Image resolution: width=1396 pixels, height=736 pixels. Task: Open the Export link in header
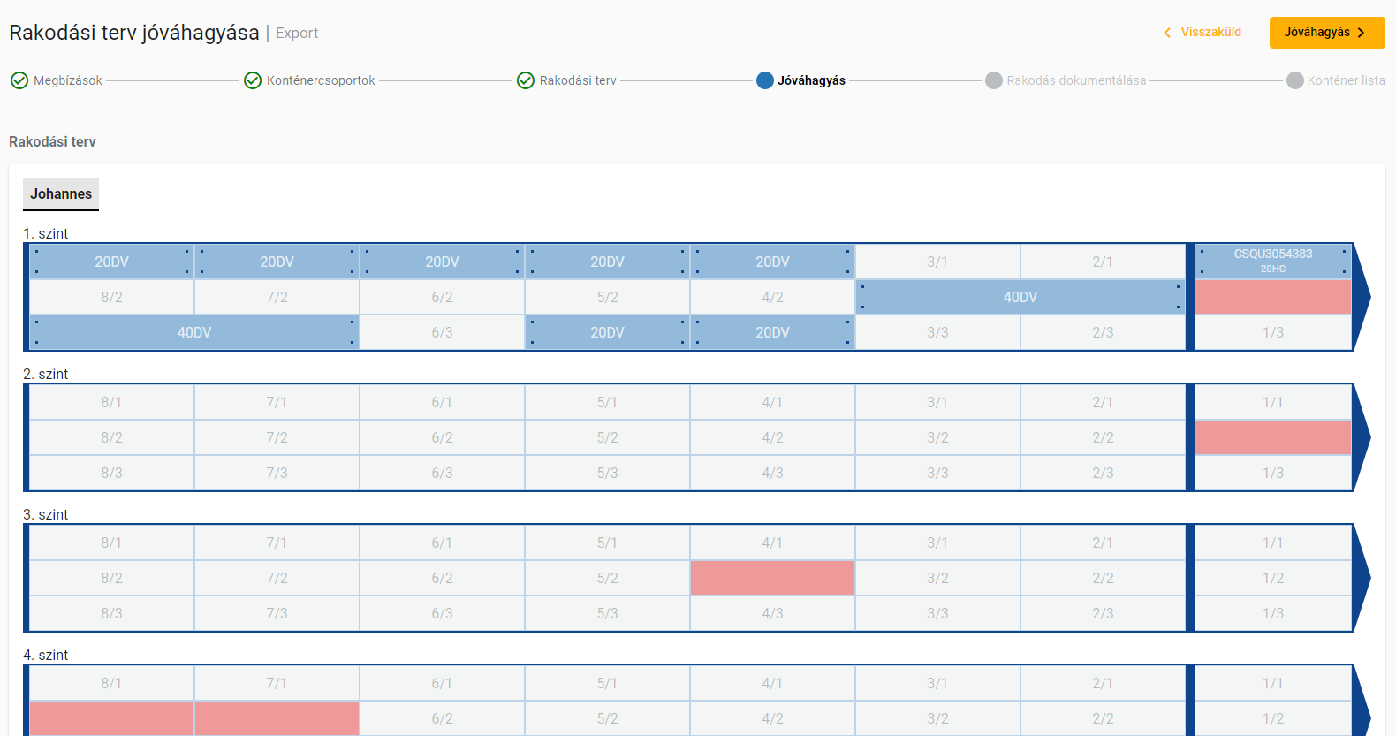tap(297, 34)
